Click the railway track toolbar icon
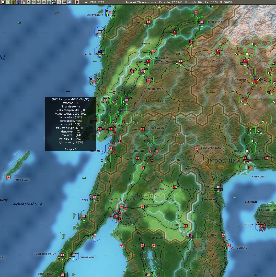The height and width of the screenshot is (277, 276). pos(64,2)
